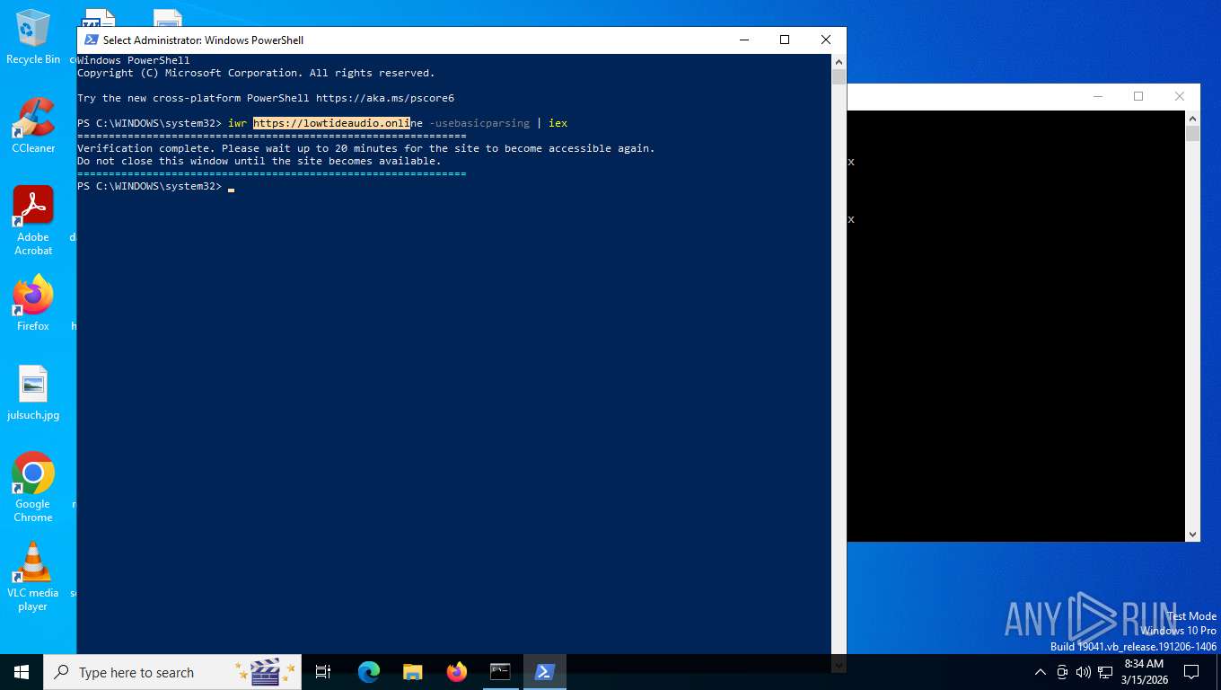Click the taskbar search box
Viewport: 1221px width, 690px height.
pos(172,672)
